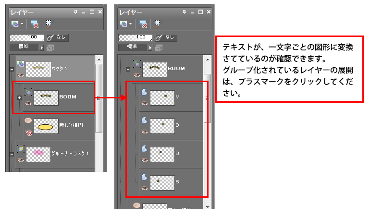Open blend mode 標準 dropdown in right panel

click(135, 47)
